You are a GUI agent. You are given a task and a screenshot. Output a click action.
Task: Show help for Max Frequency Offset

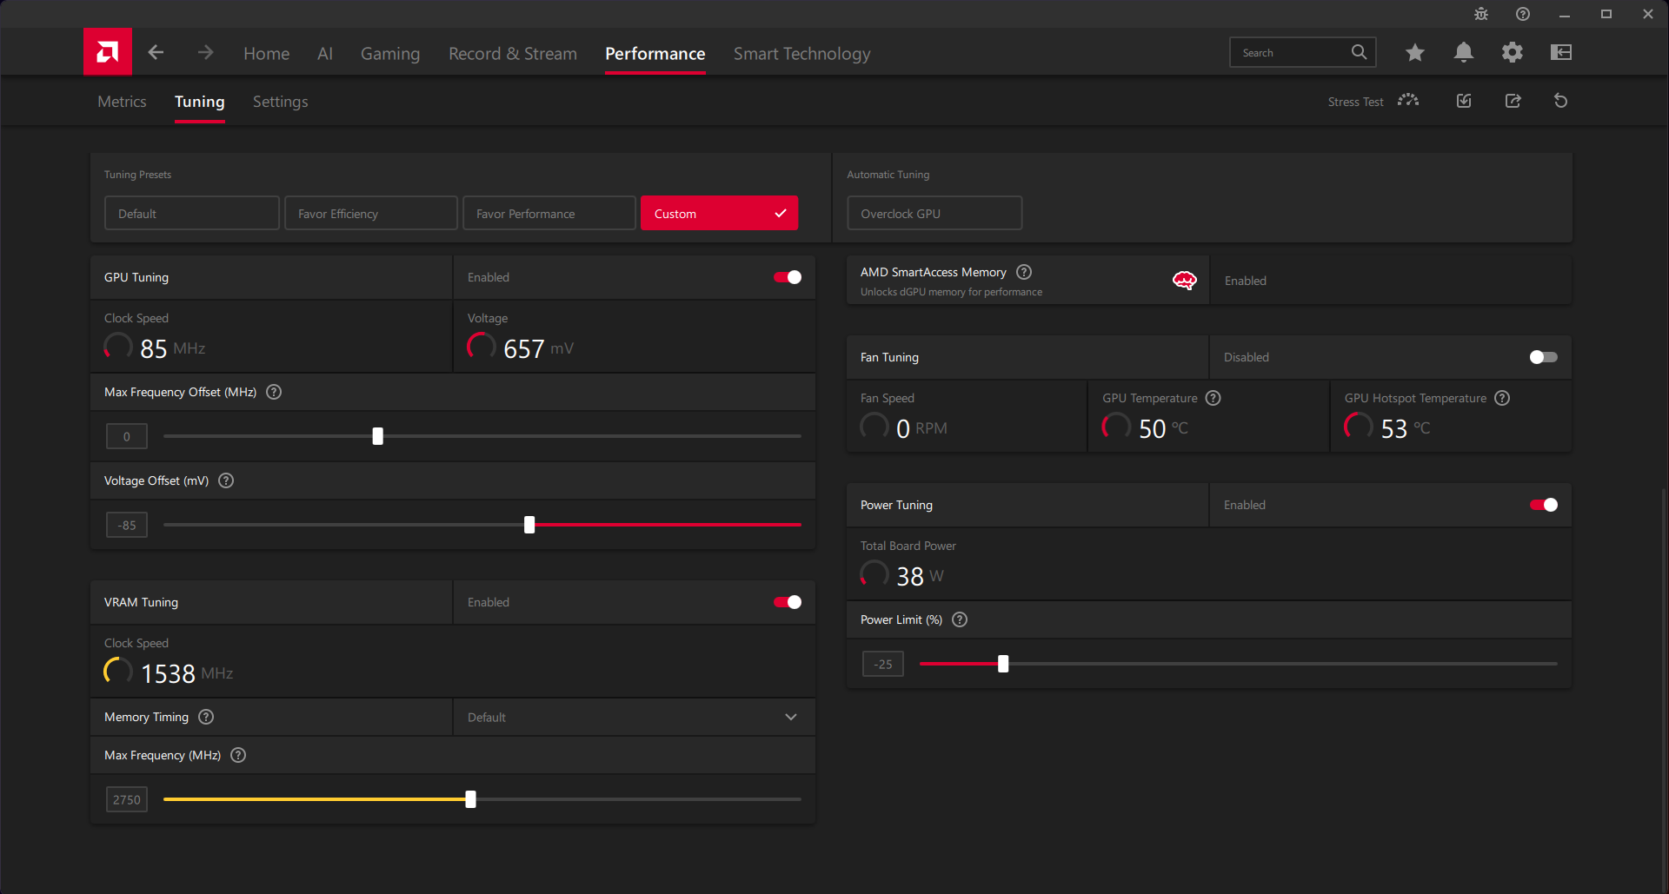(274, 392)
